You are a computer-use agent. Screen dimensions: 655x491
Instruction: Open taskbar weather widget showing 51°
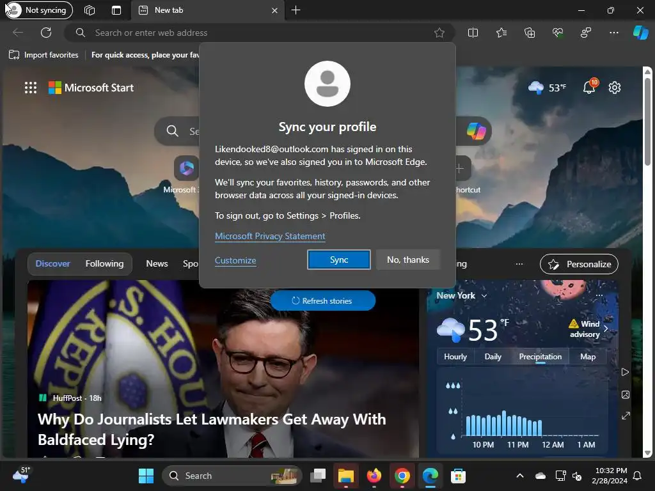point(22,474)
